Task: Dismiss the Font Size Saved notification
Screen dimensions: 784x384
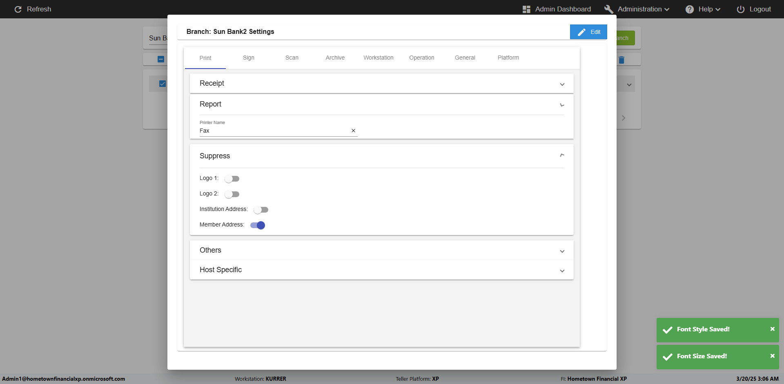Action: pyautogui.click(x=772, y=356)
